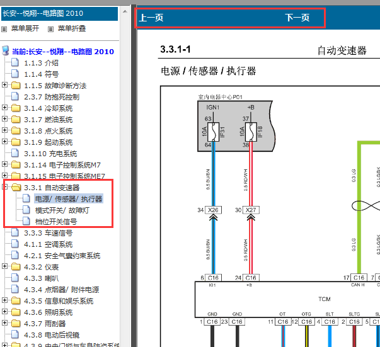
Task: Click the 上一页 previous page link
Action: (x=151, y=18)
